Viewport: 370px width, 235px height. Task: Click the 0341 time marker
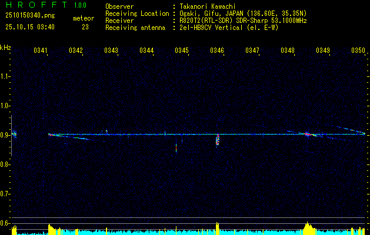tap(41, 51)
